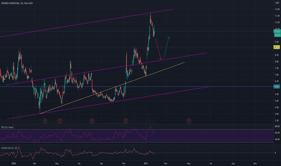Click the 5.00 price axis label
The height and width of the screenshot is (166, 281).
pyautogui.click(x=277, y=101)
